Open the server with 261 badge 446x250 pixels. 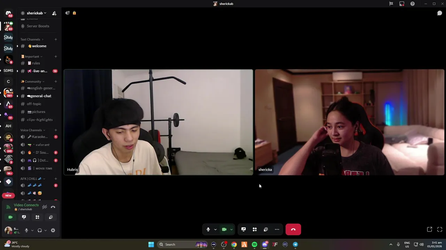8,93
